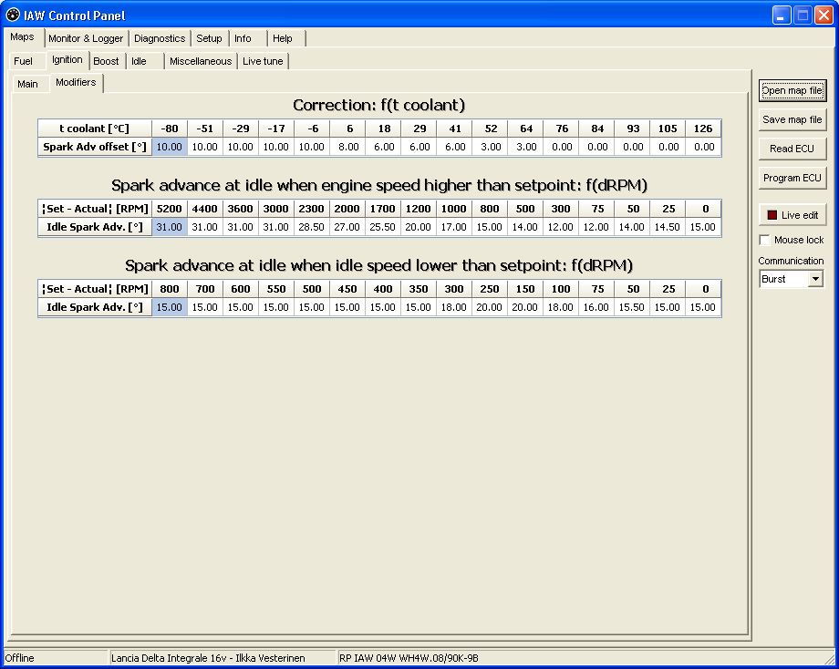Open the Diagnostics tab
Image resolution: width=839 pixels, height=669 pixels.
click(x=160, y=38)
